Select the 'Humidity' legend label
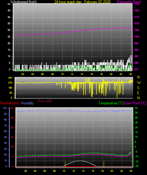 (27, 103)
